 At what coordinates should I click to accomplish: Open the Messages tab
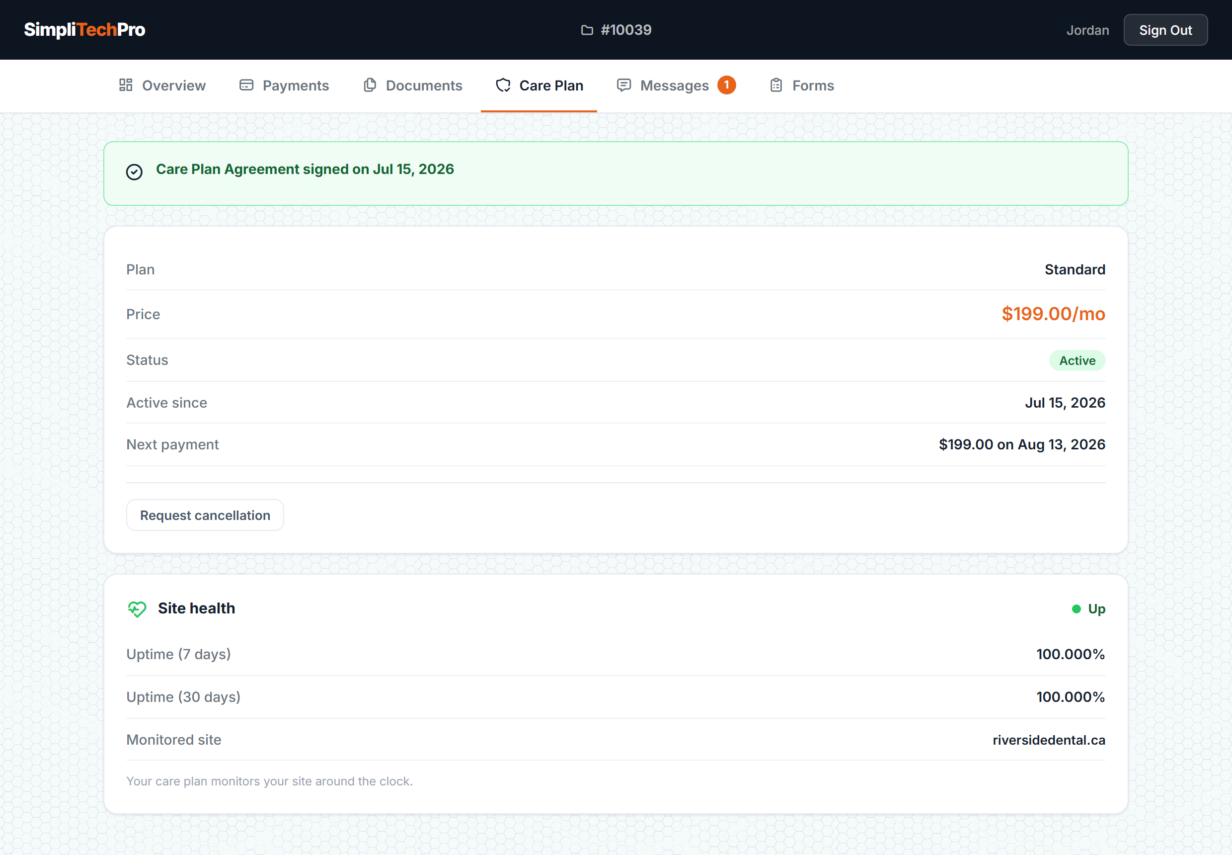point(676,85)
